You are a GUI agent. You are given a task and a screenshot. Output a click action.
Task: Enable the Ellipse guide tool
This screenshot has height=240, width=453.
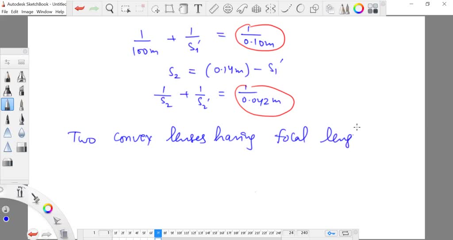(228, 9)
